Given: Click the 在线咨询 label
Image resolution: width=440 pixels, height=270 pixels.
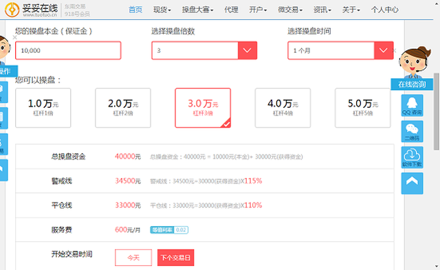Looking at the screenshot, I should pos(412,85).
